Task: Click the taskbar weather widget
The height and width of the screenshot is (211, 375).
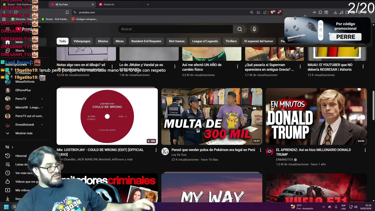Action: click(x=302, y=207)
